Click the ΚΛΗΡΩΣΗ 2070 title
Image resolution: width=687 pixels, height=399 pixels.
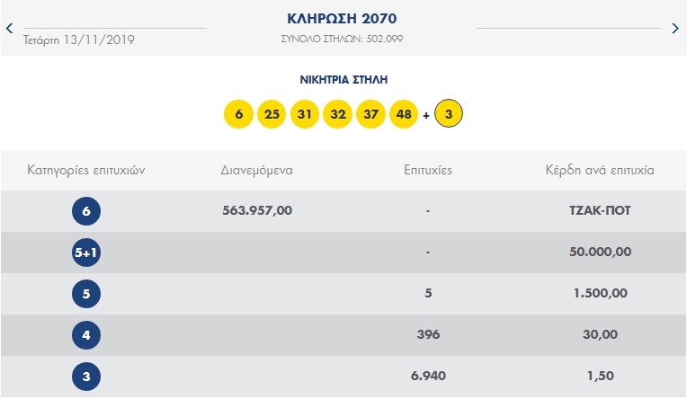click(x=343, y=18)
